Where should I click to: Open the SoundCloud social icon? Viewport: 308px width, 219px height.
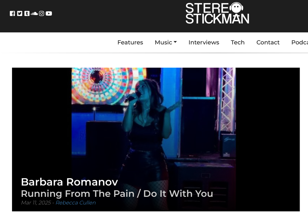point(34,14)
